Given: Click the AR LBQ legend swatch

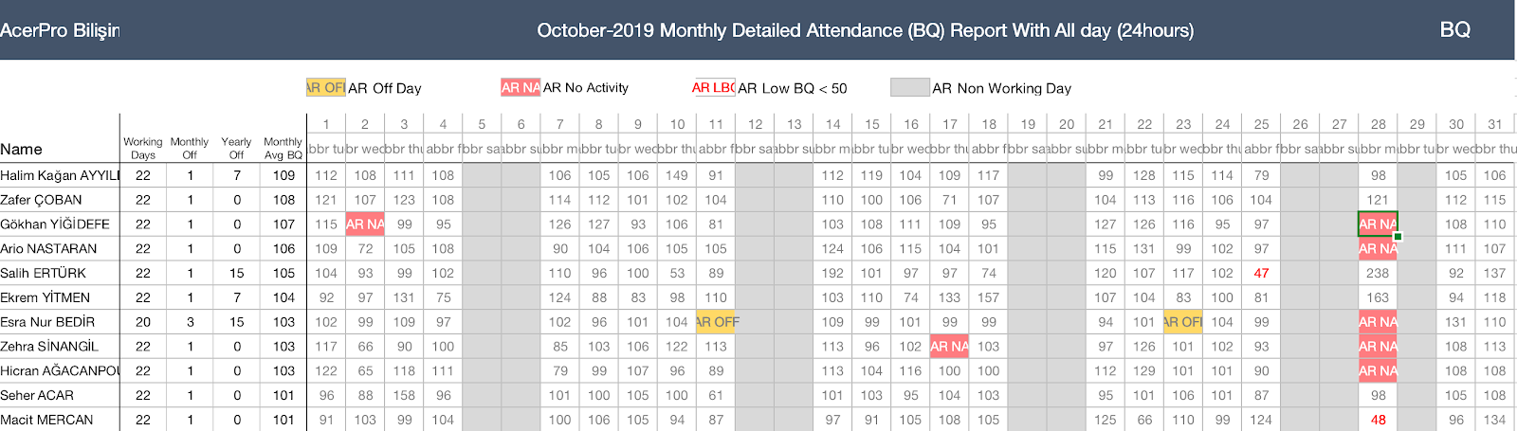Looking at the screenshot, I should pyautogui.click(x=714, y=87).
